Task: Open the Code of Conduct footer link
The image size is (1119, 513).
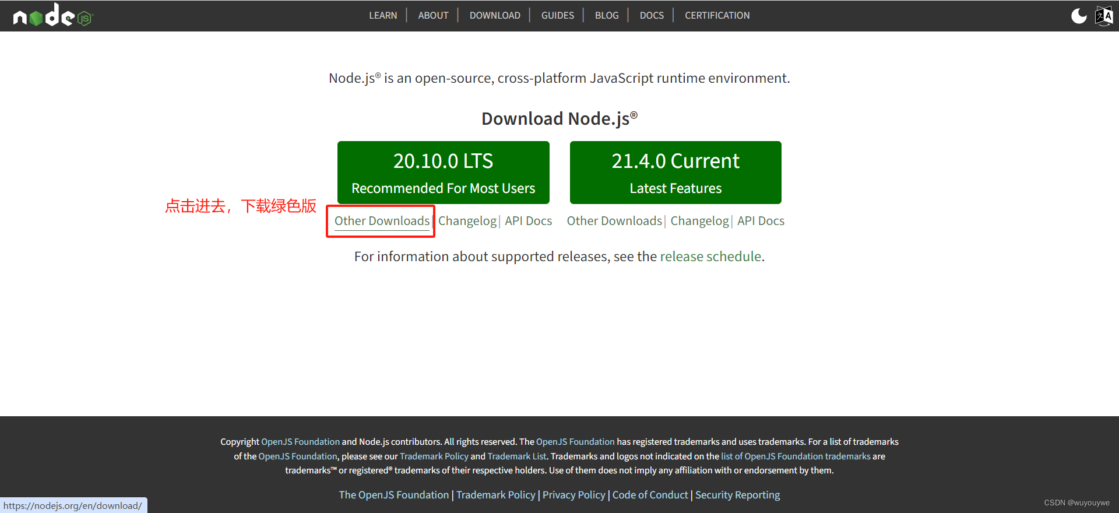Action: click(x=650, y=495)
